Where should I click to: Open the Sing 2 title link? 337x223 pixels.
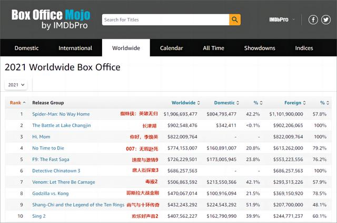tap(39, 216)
